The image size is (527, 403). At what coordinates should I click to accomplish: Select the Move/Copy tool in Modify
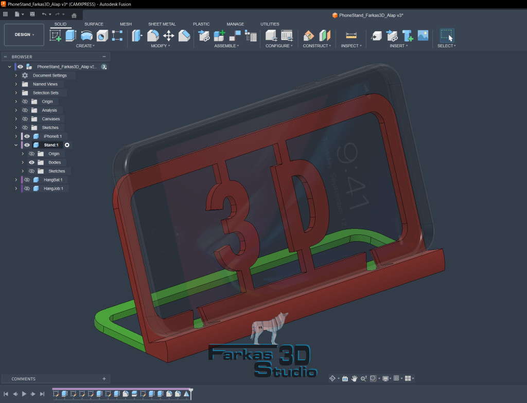click(x=168, y=35)
